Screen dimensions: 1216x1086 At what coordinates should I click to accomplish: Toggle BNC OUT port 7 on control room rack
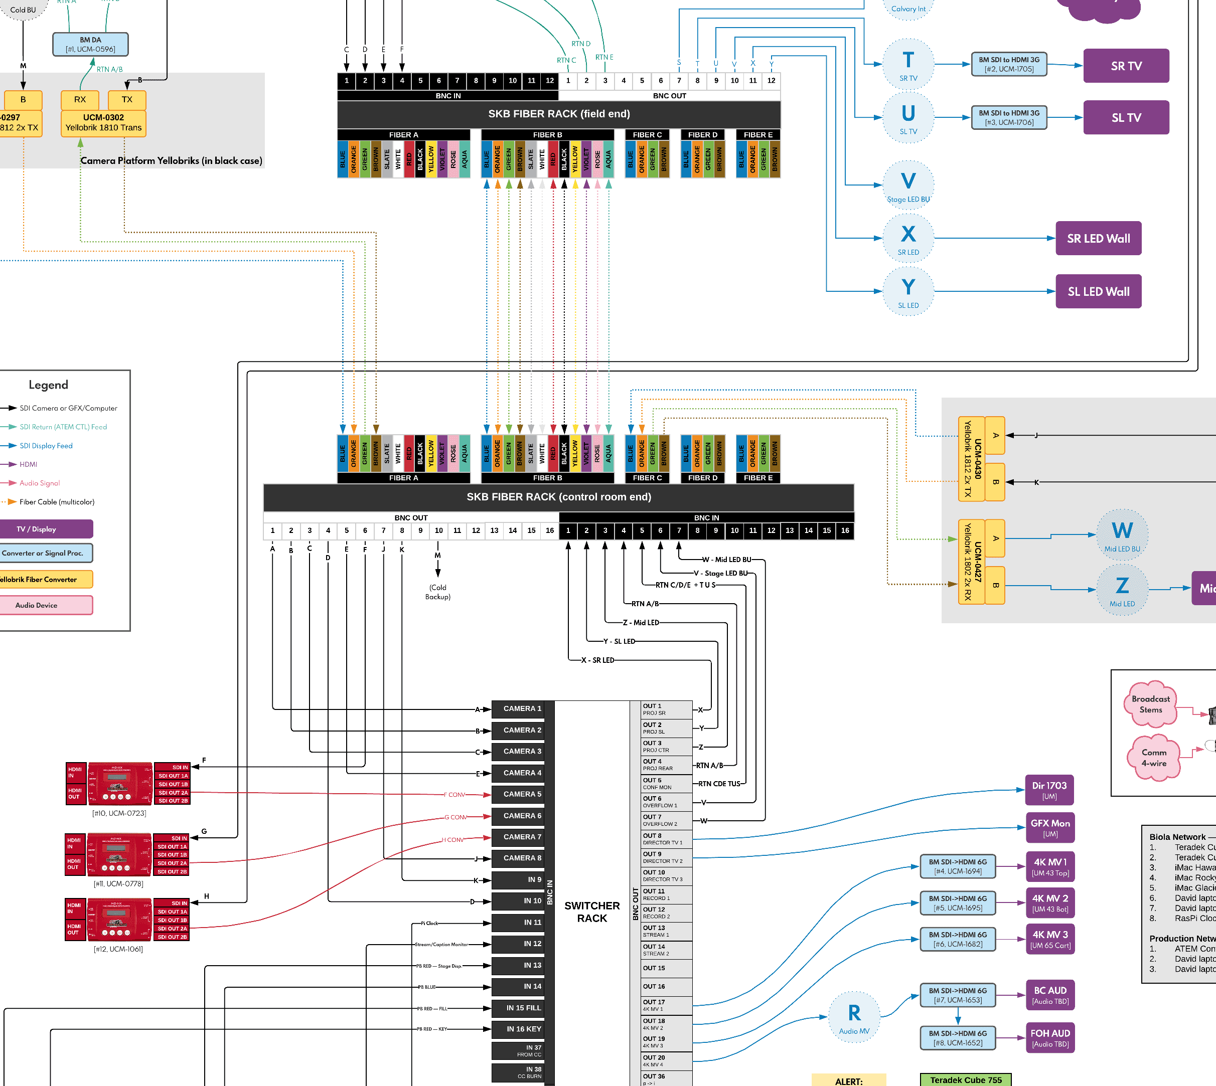[383, 530]
